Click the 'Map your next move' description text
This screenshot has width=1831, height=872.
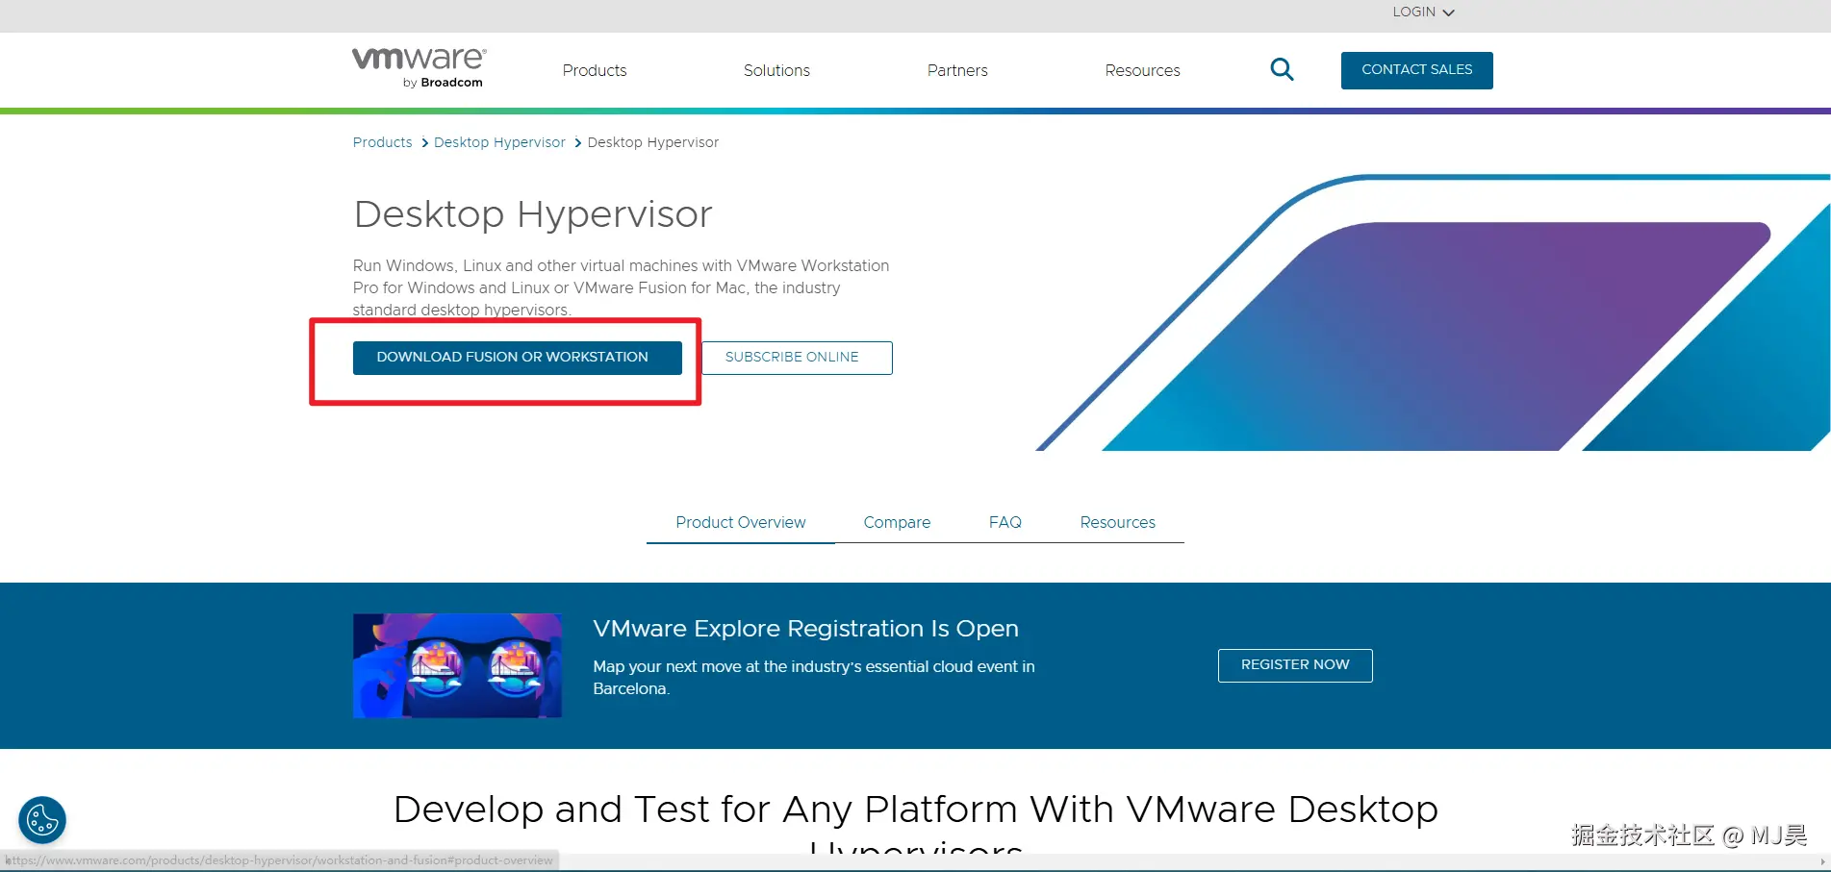(814, 678)
